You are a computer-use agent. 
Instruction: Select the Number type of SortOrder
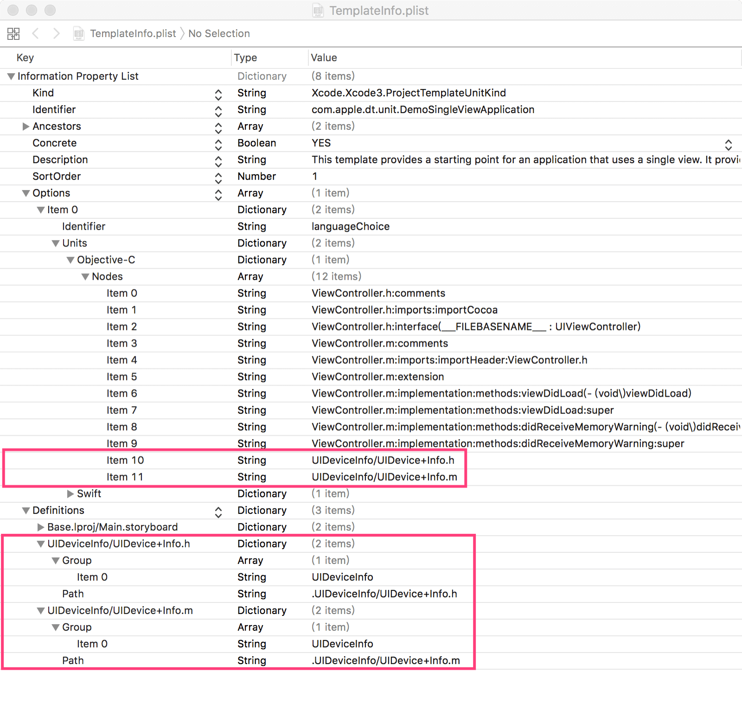pos(256,176)
